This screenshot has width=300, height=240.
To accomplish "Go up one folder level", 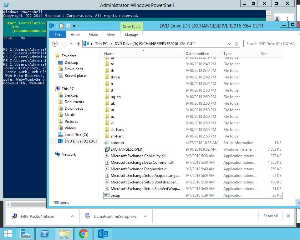I will pos(79,44).
